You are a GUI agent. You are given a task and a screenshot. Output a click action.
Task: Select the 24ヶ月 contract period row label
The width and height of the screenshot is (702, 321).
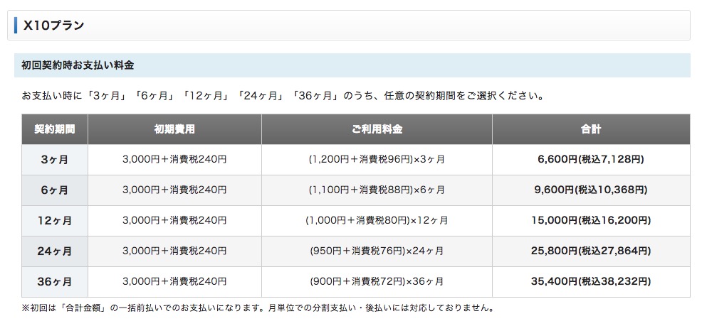(55, 251)
